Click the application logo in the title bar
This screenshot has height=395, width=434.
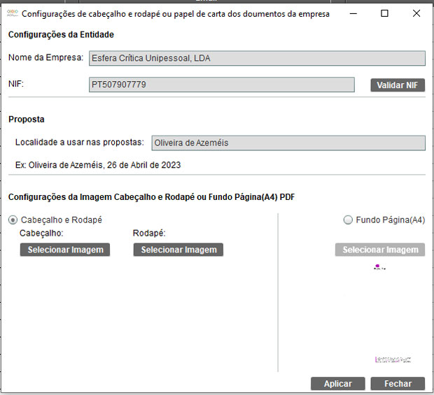tap(12, 13)
